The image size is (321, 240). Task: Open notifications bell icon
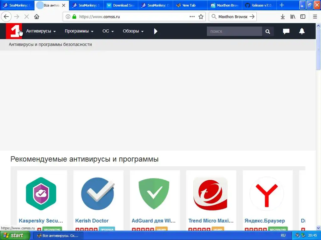pyautogui.click(x=302, y=31)
